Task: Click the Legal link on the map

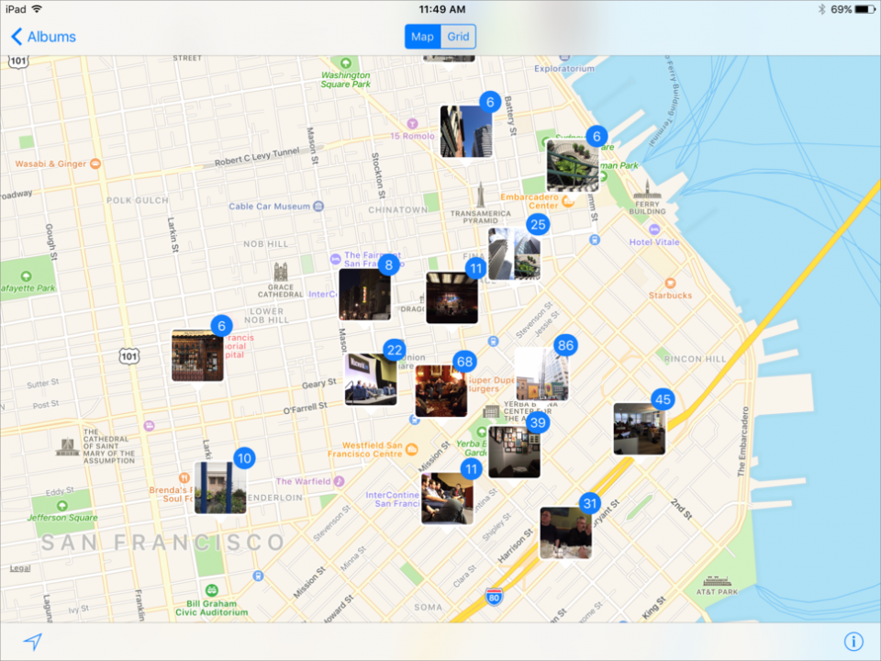Action: coord(20,568)
